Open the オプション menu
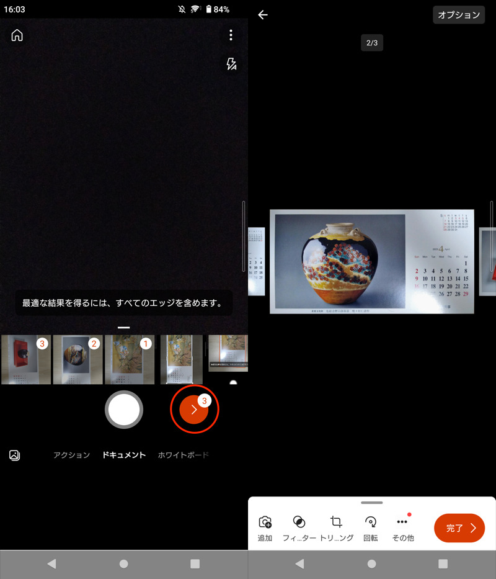The height and width of the screenshot is (579, 496). click(459, 15)
